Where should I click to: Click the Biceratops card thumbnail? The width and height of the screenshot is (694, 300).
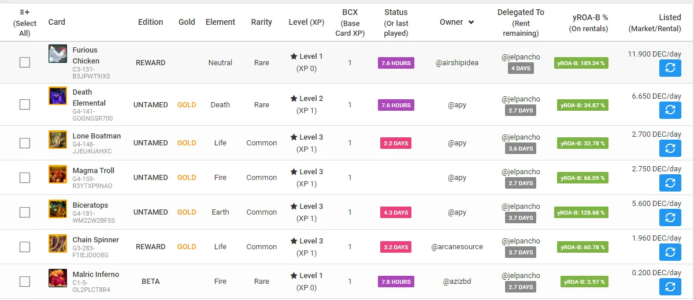click(58, 209)
